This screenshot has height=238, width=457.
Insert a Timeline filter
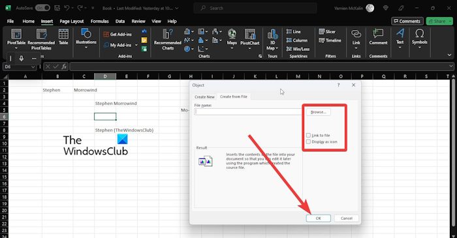(330, 40)
